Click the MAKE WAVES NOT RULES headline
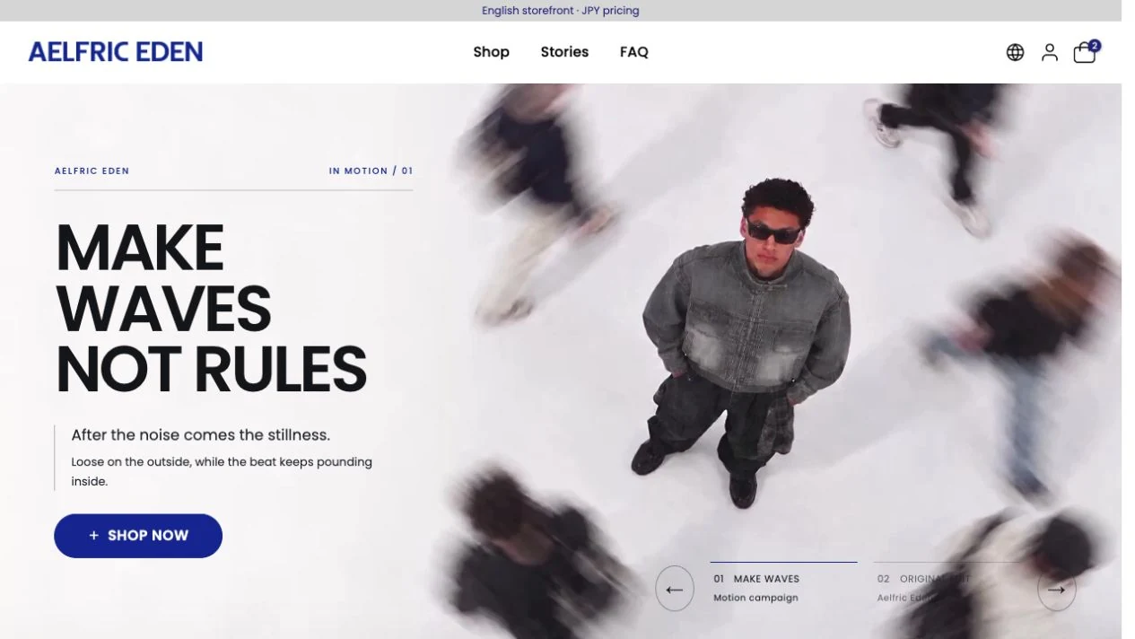1135x639 pixels. click(x=212, y=309)
